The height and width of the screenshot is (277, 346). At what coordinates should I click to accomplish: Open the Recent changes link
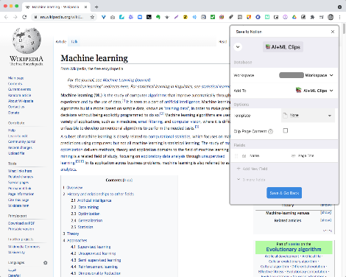pyautogui.click(x=20, y=147)
